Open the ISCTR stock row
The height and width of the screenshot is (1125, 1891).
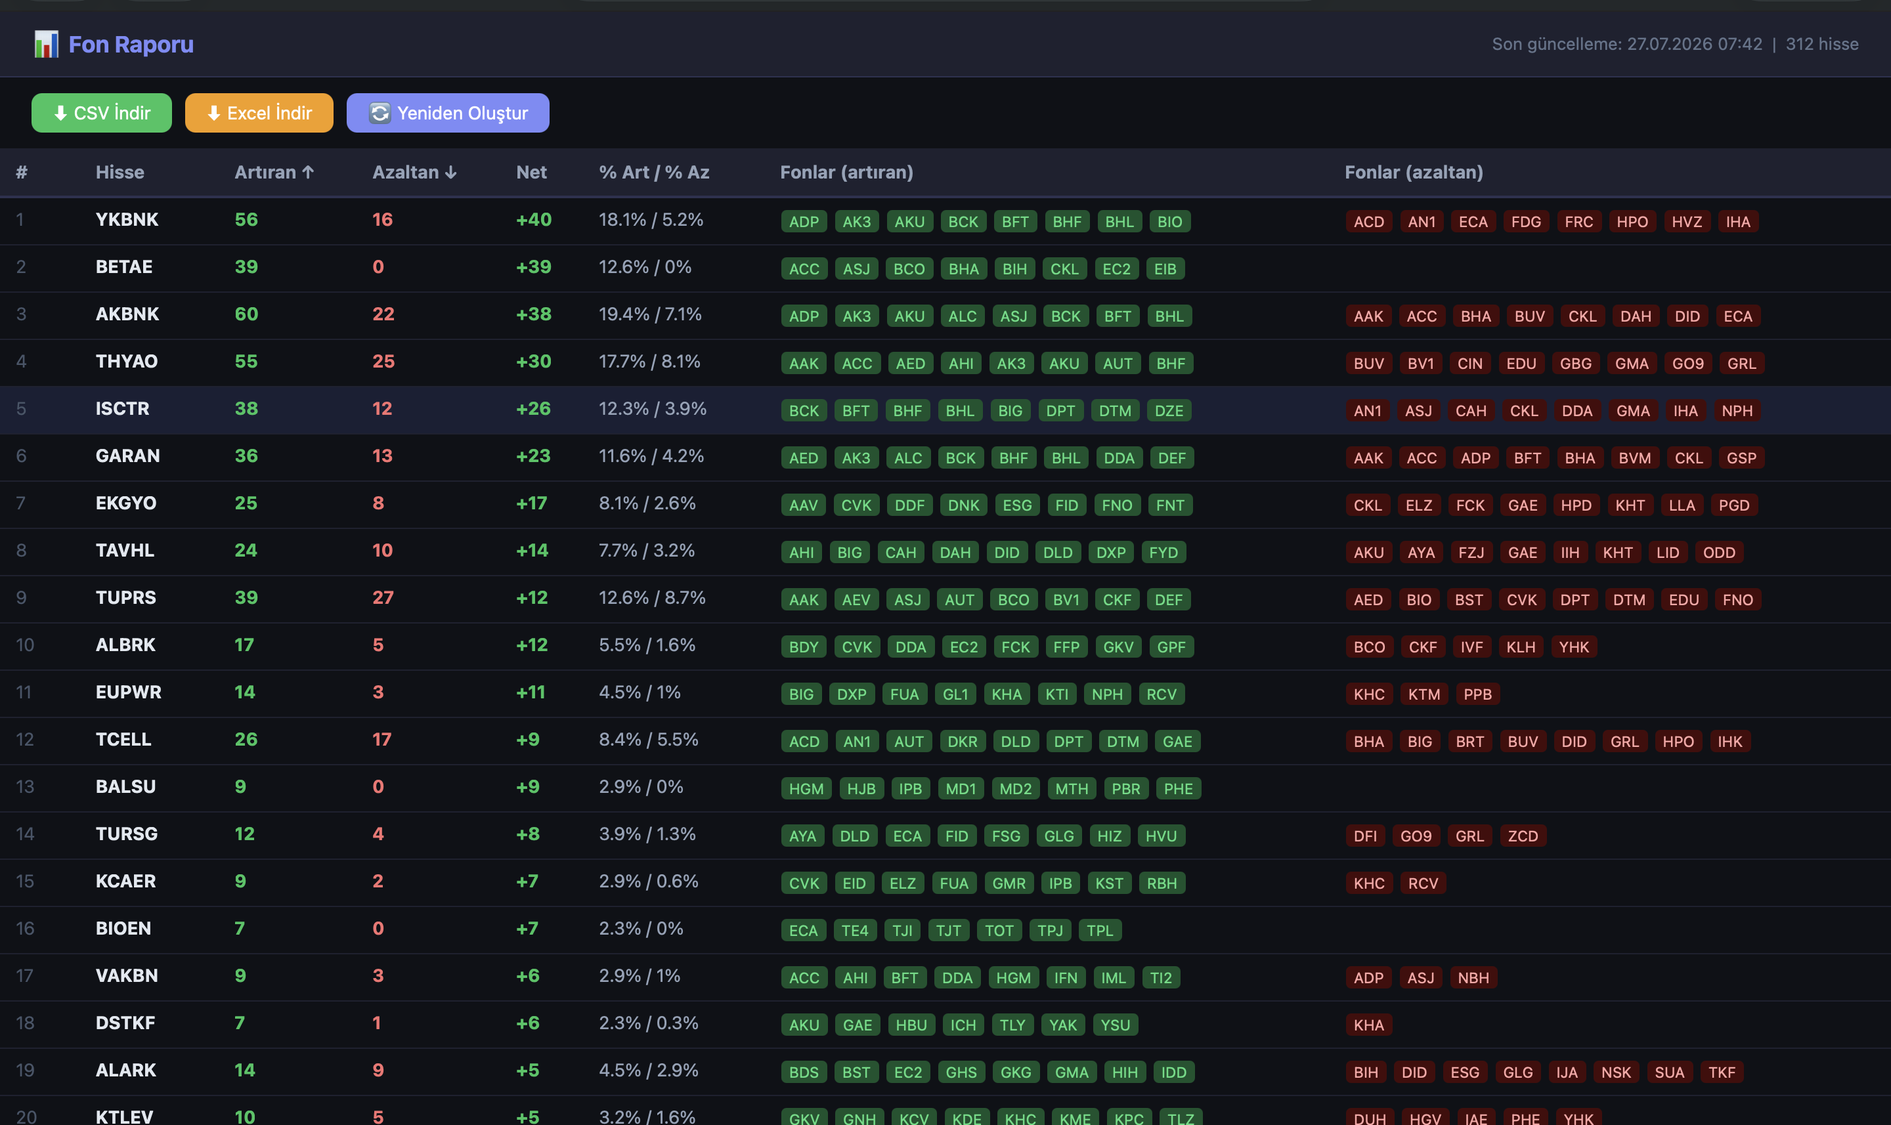946,410
